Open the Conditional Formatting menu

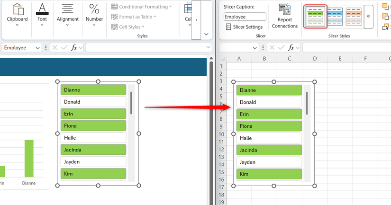142,7
